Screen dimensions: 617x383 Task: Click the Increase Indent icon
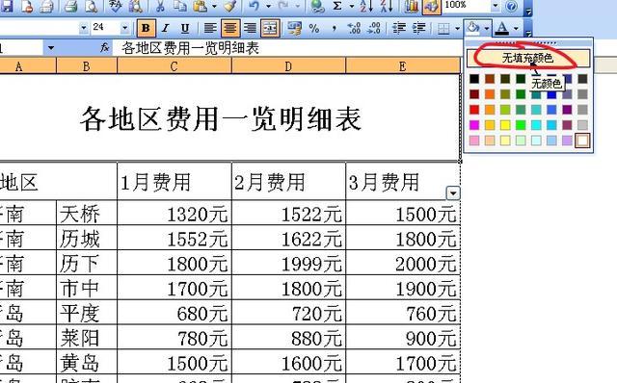[x=419, y=28]
